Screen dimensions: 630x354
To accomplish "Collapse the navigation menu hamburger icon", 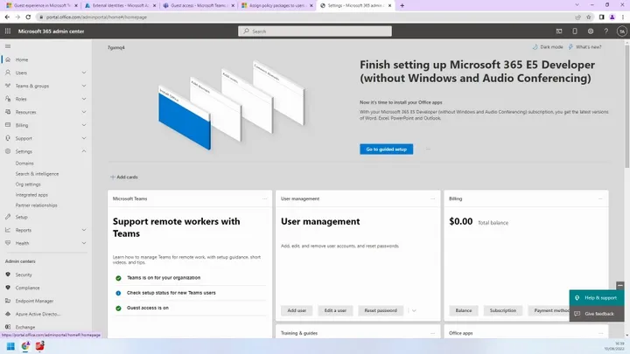I will [8, 46].
